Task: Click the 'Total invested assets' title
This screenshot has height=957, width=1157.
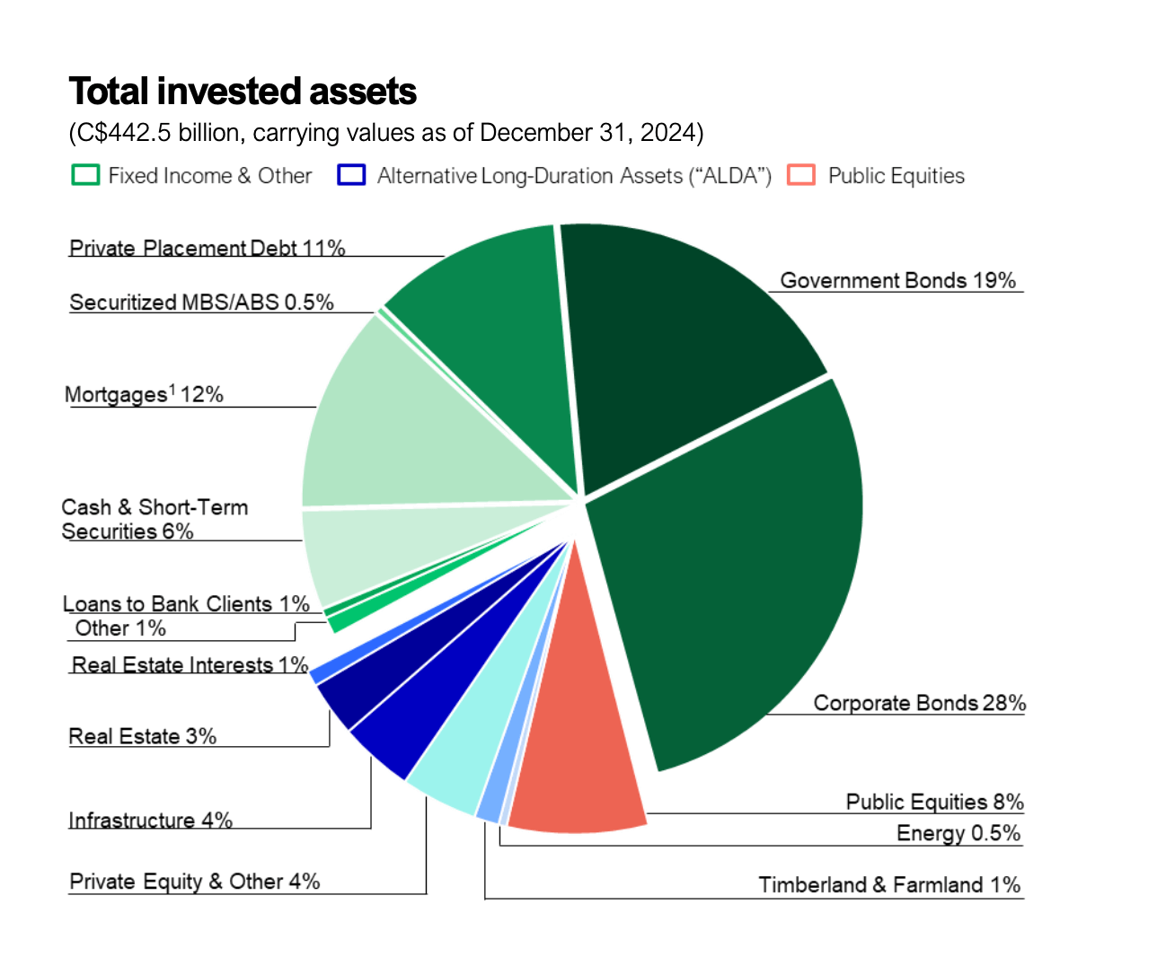Action: click(243, 92)
